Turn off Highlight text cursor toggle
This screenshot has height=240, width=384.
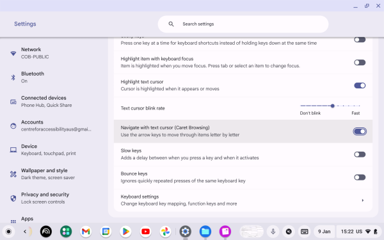(360, 86)
